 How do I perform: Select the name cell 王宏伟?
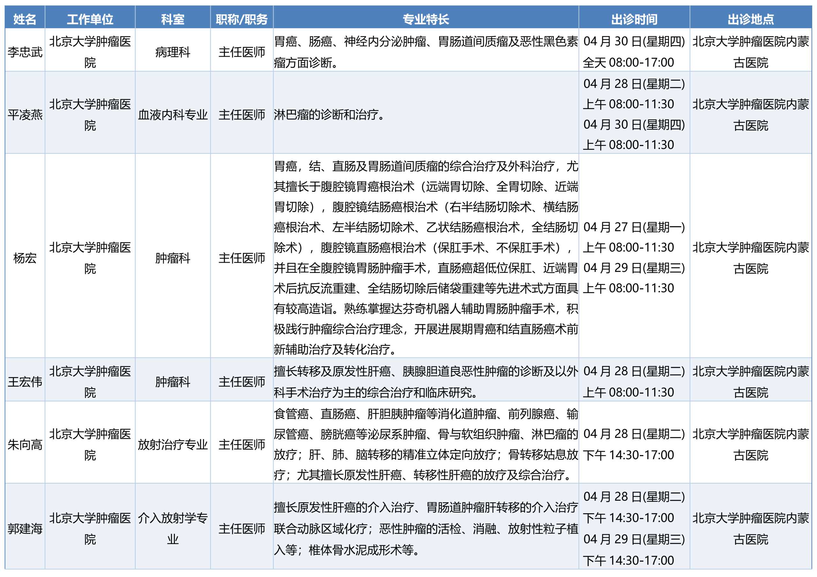point(25,382)
